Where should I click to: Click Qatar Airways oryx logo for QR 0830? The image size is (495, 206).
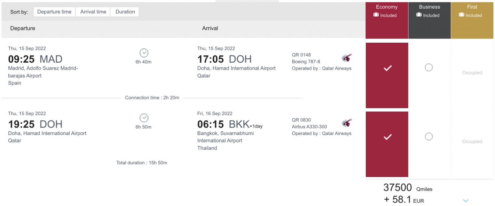347,123
